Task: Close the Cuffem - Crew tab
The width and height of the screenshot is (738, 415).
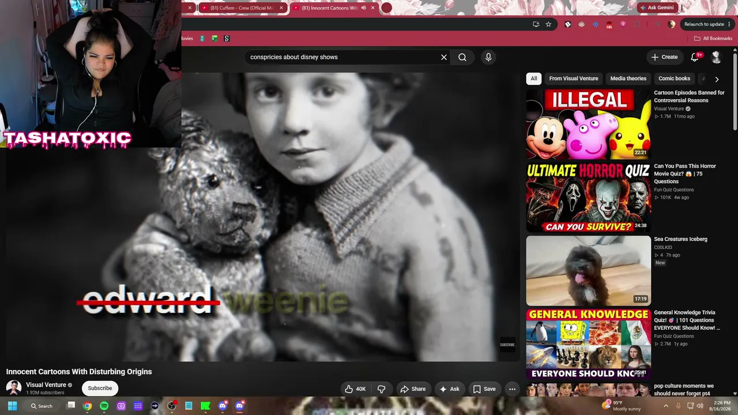Action: coord(281,8)
